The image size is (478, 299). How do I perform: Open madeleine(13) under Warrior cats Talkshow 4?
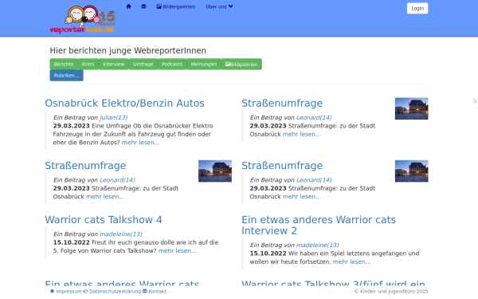(121, 234)
